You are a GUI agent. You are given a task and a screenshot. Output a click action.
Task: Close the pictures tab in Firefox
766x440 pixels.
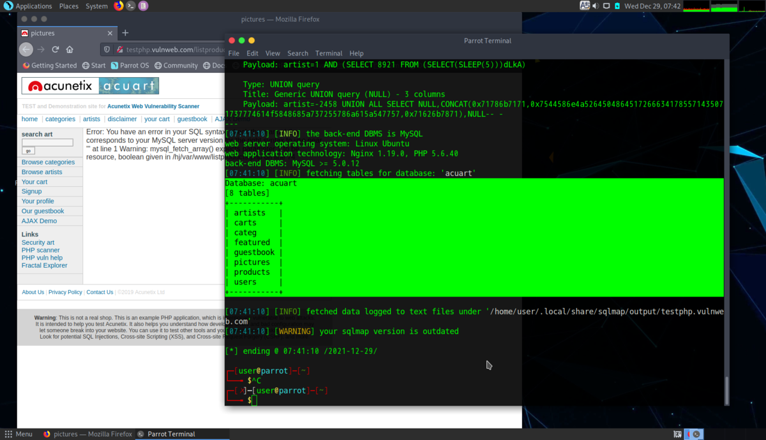[110, 33]
